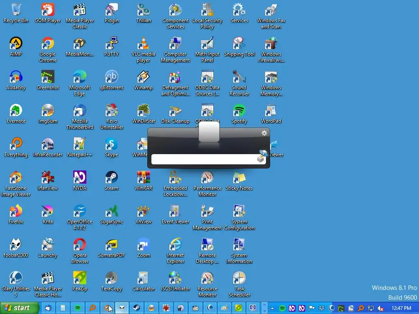Select the NVDA desktop shortcut
The image size is (419, 314).
click(80, 181)
